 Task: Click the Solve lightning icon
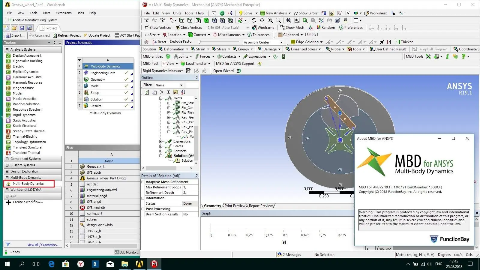coord(241,13)
